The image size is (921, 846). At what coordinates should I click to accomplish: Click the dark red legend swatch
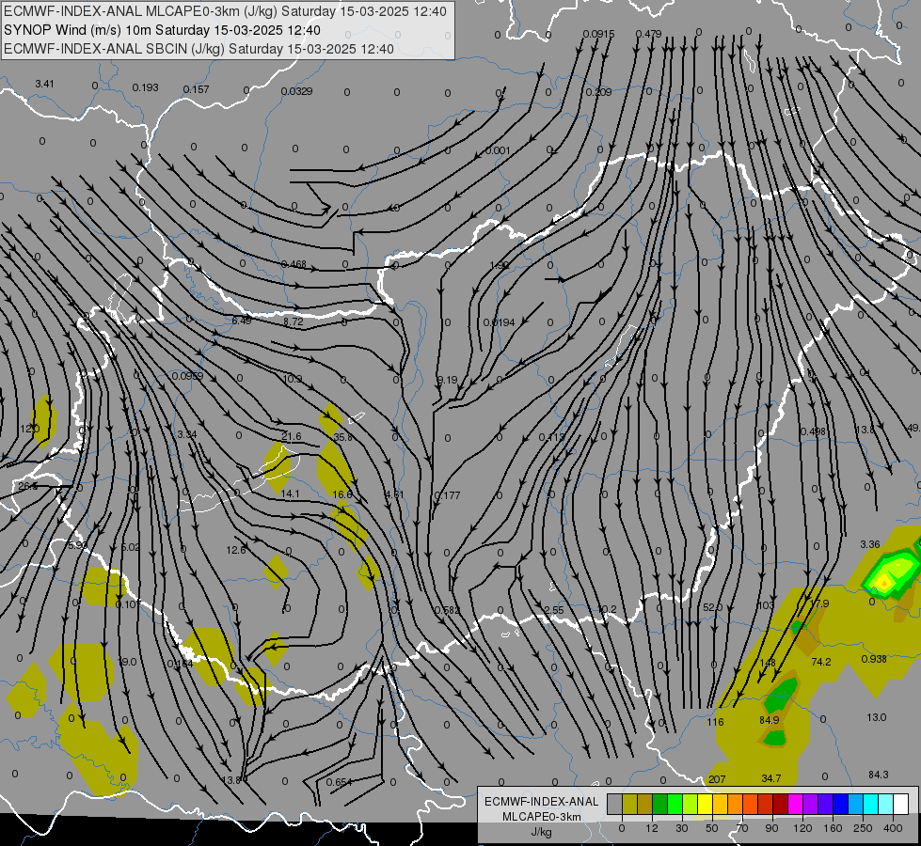click(x=781, y=804)
